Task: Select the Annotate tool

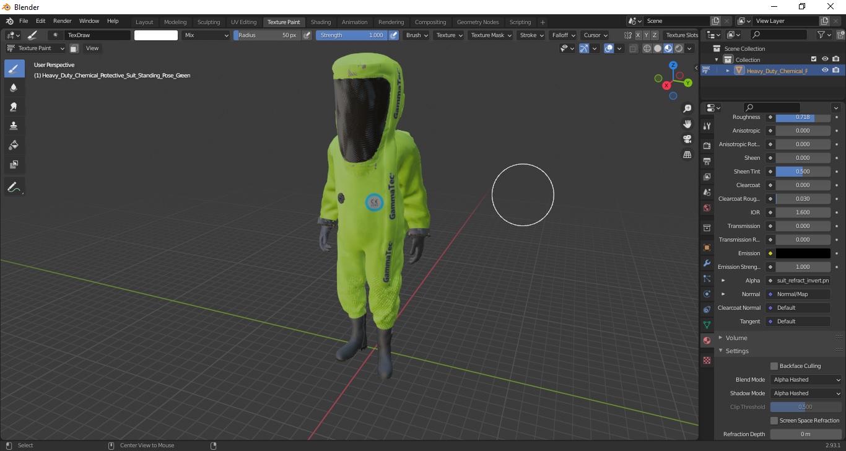Action: 14,186
